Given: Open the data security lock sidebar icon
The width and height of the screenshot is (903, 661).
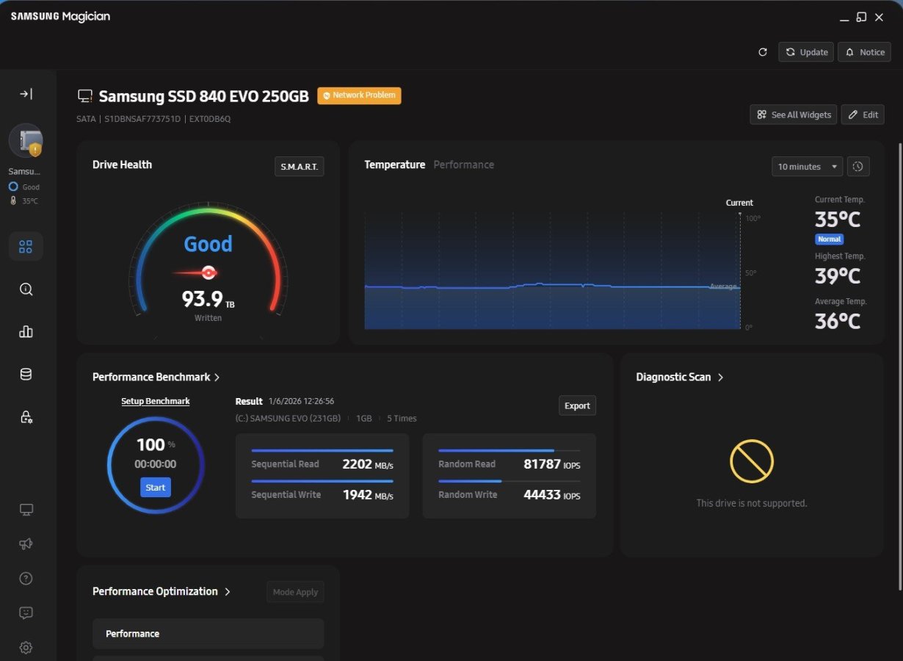Looking at the screenshot, I should coord(26,417).
